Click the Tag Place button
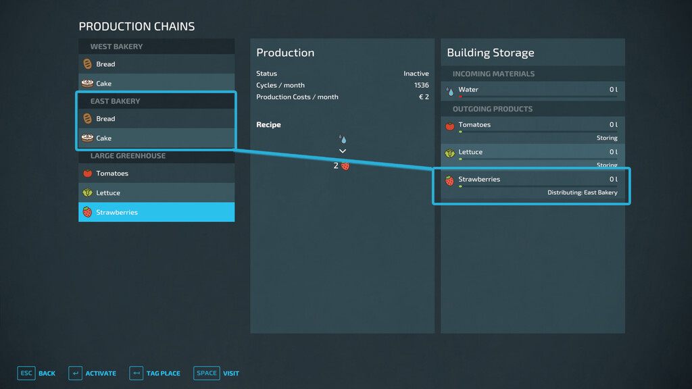The height and width of the screenshot is (389, 692). pos(155,373)
